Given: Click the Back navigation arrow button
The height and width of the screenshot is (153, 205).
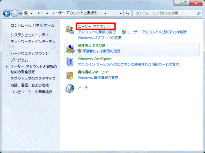Looking at the screenshot, I should pos(7,13).
